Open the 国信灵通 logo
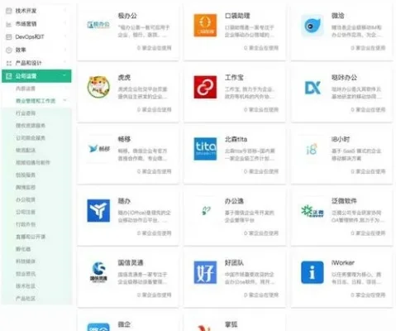The image size is (396, 331). 98,272
